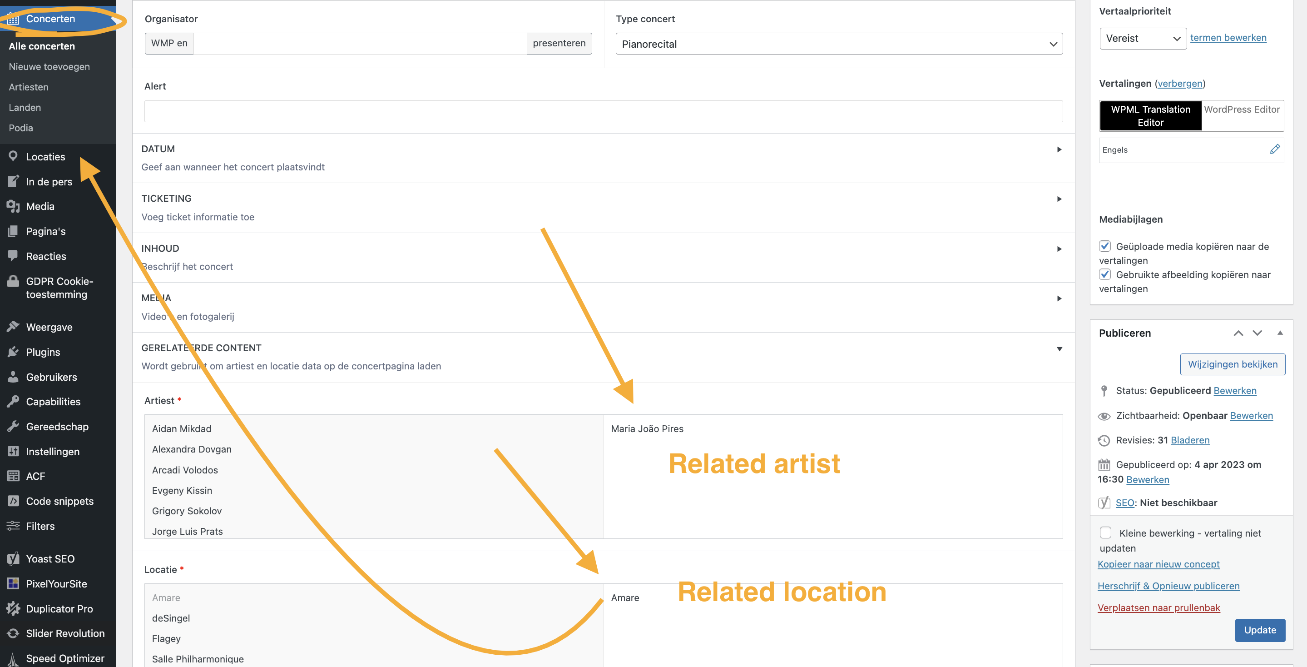This screenshot has width=1307, height=667.
Task: Select Arcadi Volodos in artist list
Action: pos(185,470)
